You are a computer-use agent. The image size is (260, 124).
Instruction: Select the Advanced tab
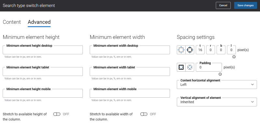[39, 22]
